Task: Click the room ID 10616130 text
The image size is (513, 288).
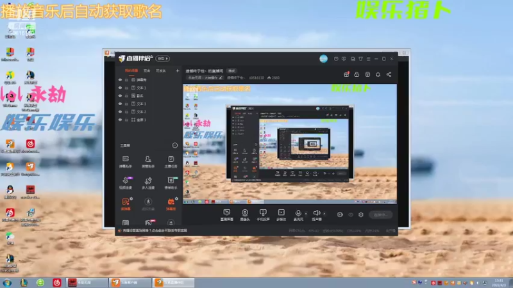Action: click(x=256, y=77)
